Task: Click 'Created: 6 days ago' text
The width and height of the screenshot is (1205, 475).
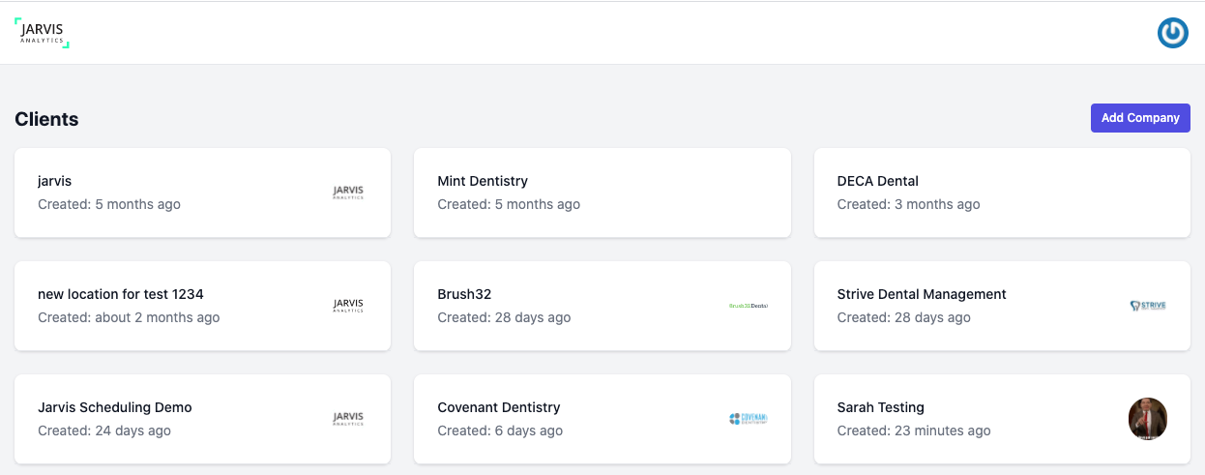Action: [500, 430]
